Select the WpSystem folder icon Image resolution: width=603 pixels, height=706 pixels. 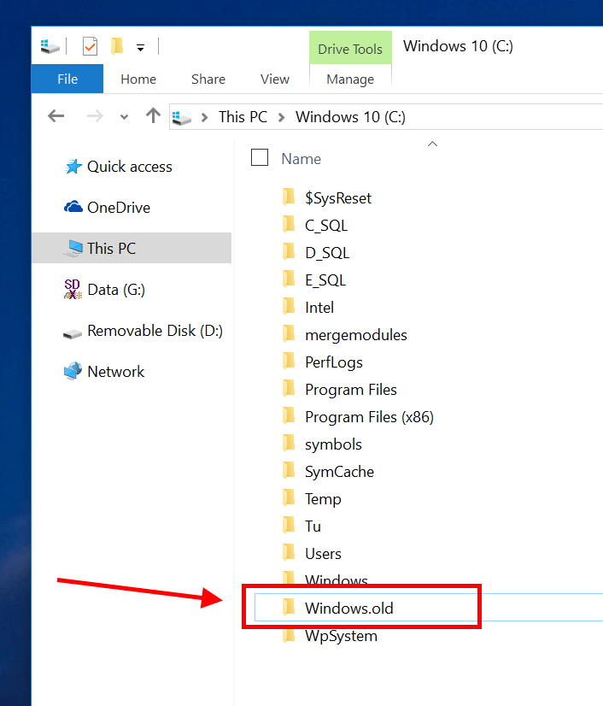tap(289, 634)
